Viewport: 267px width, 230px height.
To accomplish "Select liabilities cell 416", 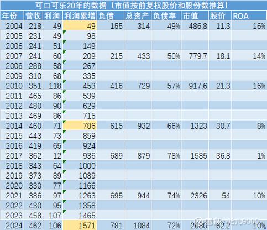I will click(111, 85).
